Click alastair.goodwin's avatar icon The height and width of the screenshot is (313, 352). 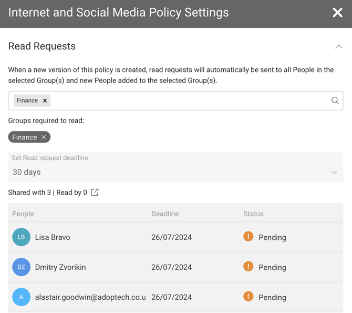pos(22,297)
